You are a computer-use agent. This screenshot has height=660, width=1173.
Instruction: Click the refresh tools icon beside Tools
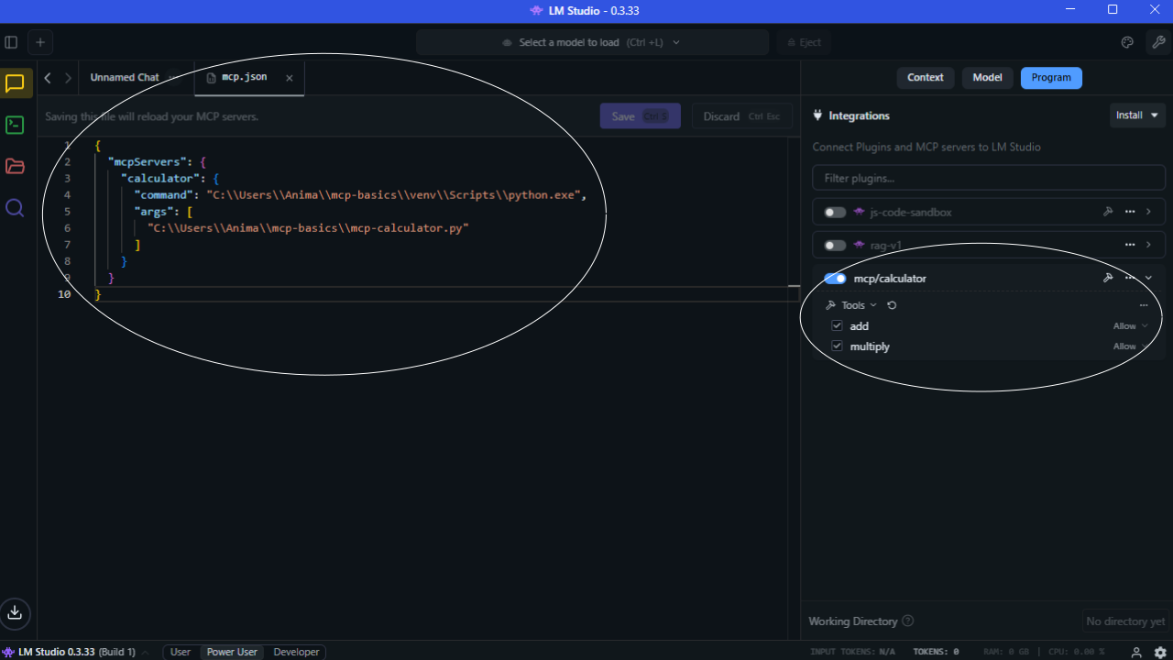click(892, 305)
